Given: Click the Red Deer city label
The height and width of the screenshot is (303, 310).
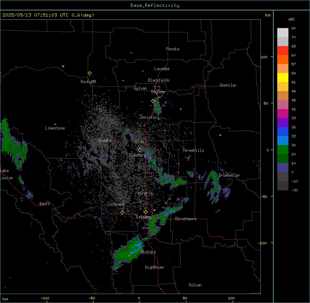Looking at the screenshot, I should 158,92.
